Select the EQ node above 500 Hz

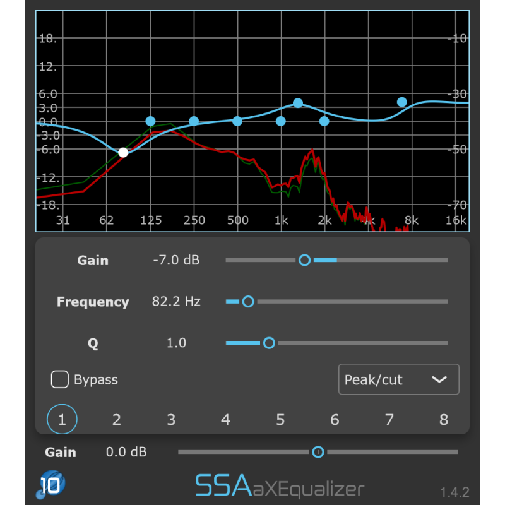click(x=238, y=121)
